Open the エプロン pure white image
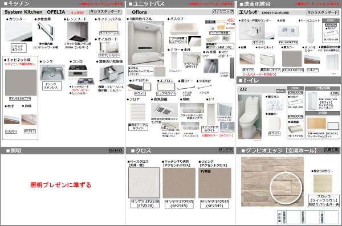Viewport: 342px width, 226px height. (x=166, y=87)
